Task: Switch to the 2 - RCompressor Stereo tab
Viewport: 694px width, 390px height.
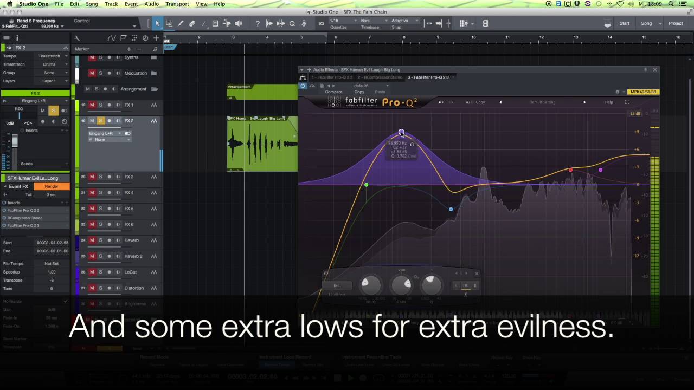Action: click(x=380, y=77)
